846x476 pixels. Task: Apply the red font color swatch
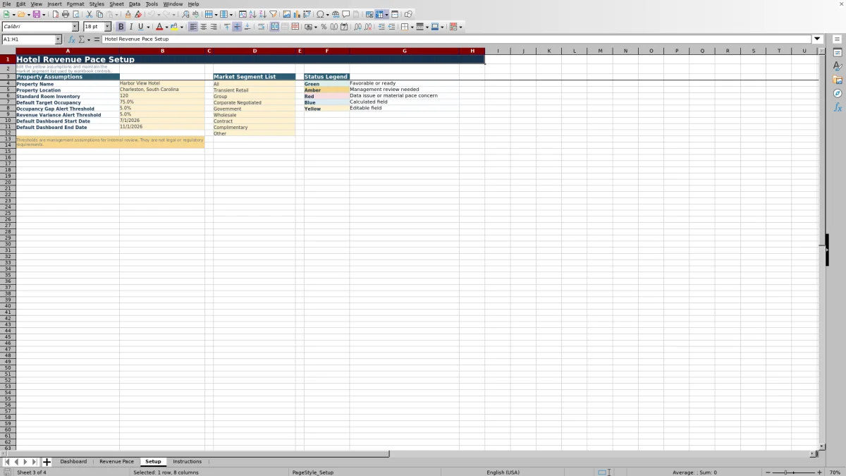coord(159,27)
